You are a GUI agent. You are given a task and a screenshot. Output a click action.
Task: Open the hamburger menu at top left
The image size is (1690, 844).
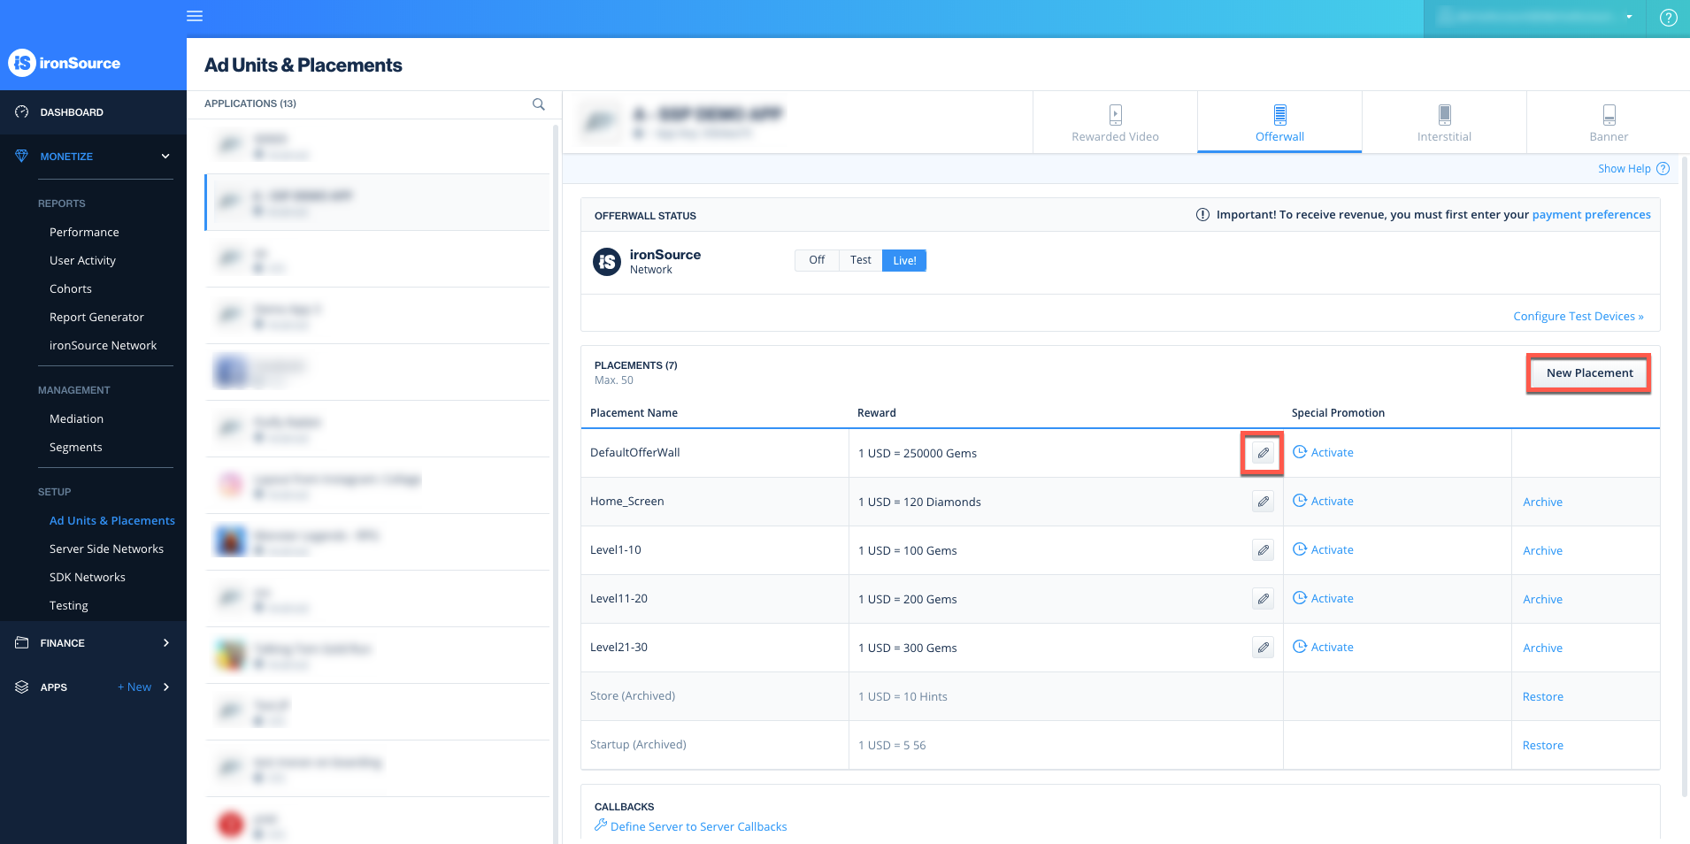pos(195,16)
